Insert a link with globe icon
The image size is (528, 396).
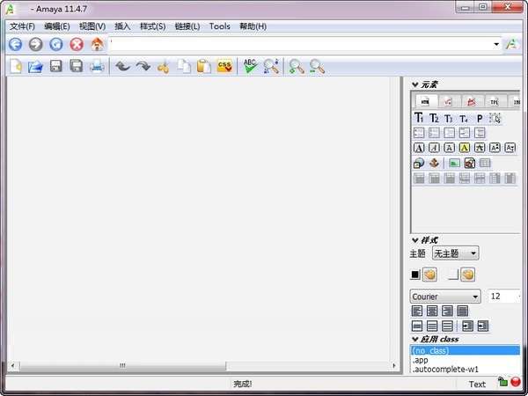pos(419,164)
